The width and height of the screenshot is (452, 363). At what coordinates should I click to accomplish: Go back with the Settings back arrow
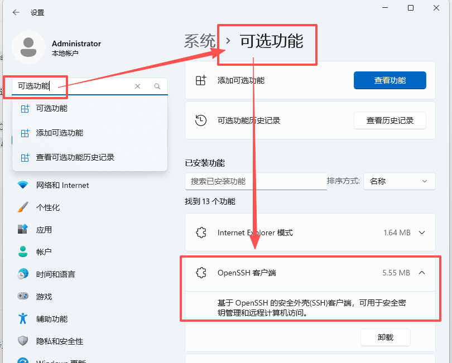pyautogui.click(x=16, y=12)
